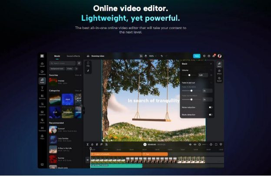Select the R&B category thumbnail
This screenshot has width=271, height=176.
coord(68,99)
